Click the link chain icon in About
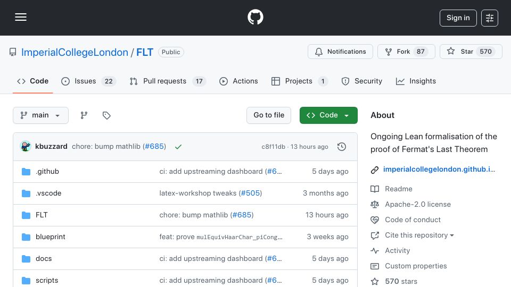This screenshot has height=287, width=511. tap(375, 170)
